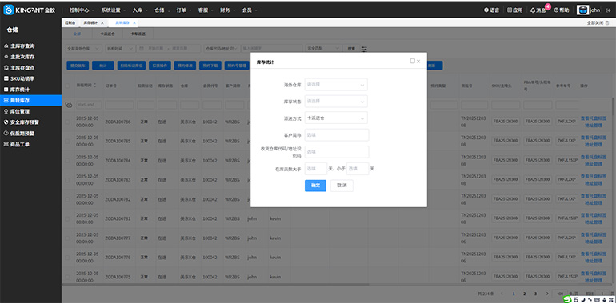Click the john user avatar
Viewport: 616px width, 304px height.
click(583, 10)
